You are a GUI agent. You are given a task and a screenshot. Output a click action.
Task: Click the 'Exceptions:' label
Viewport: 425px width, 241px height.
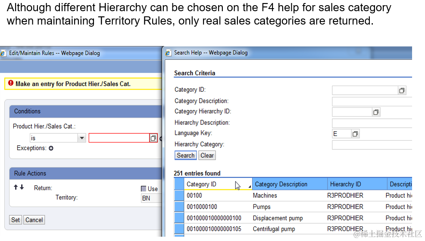click(31, 148)
